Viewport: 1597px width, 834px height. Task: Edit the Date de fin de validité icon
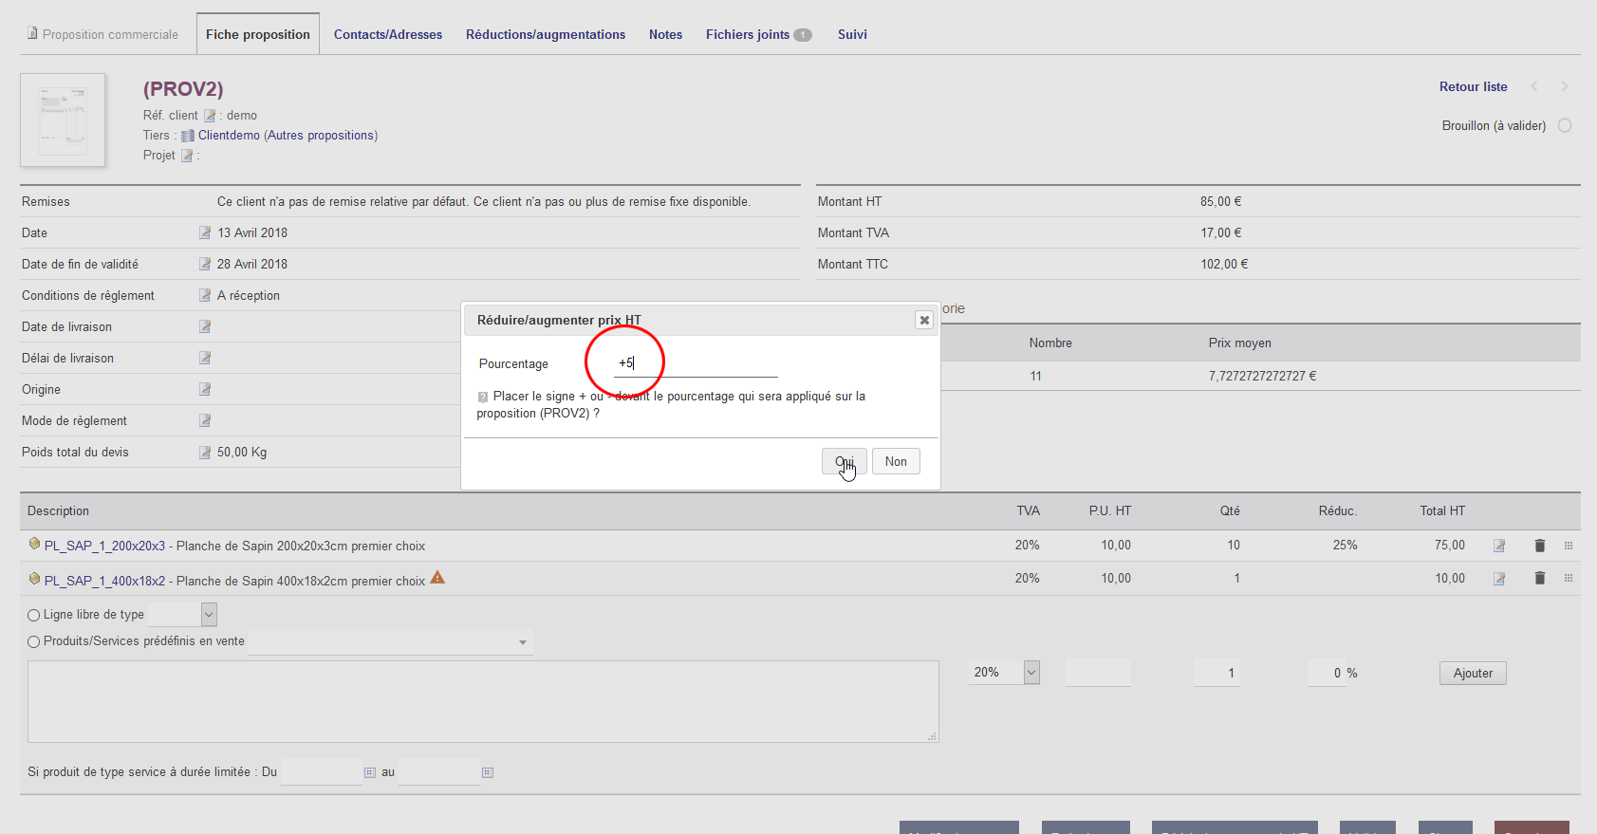click(x=205, y=264)
